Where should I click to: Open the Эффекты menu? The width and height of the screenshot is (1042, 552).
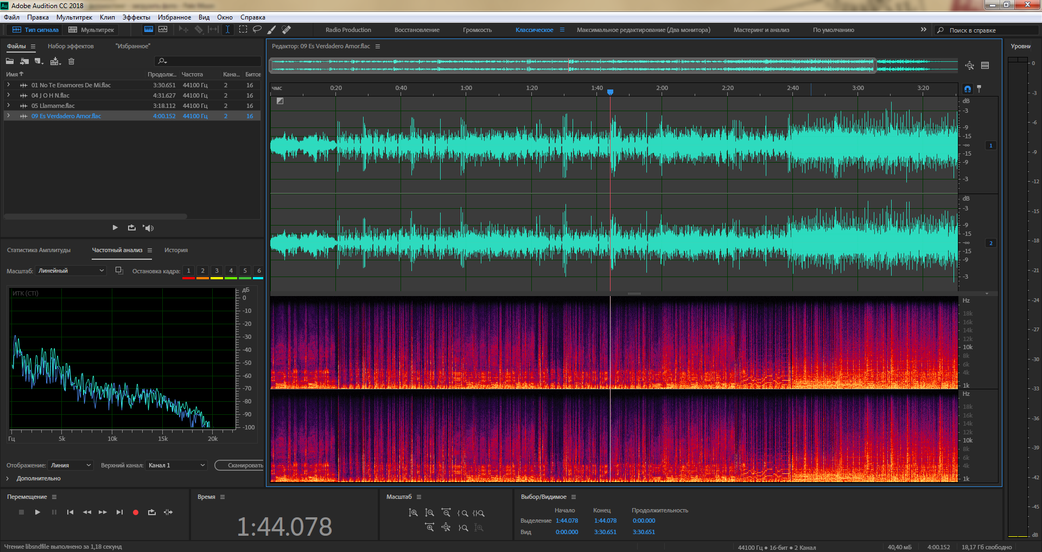(x=136, y=17)
